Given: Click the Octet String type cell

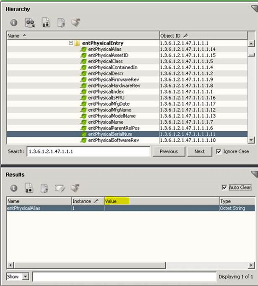Looking at the screenshot, I should tap(237, 208).
